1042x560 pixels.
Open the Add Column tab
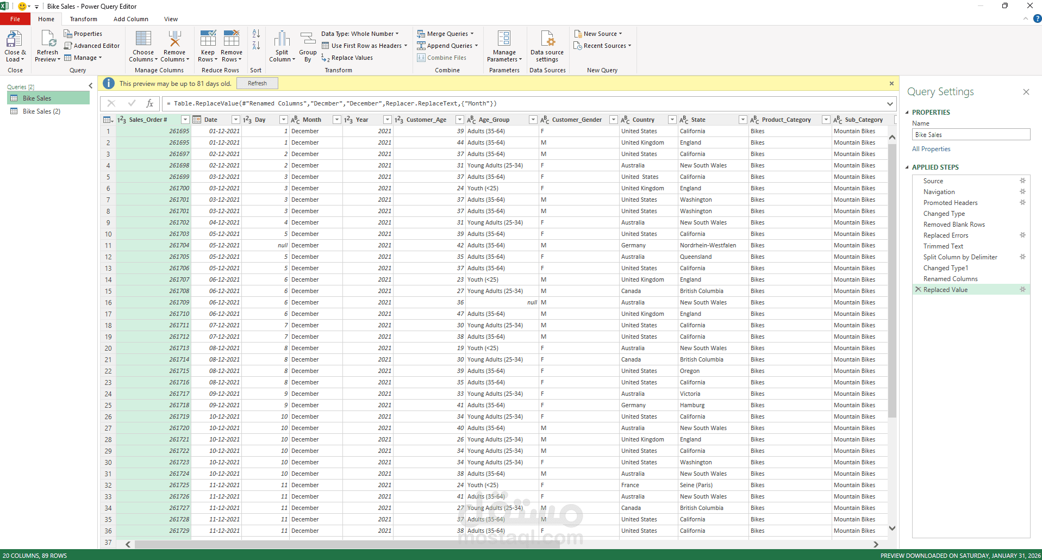pos(130,19)
